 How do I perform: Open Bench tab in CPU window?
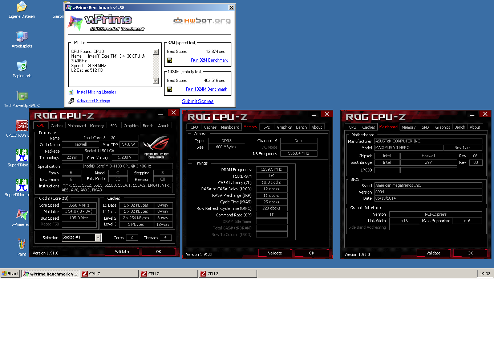point(148,126)
